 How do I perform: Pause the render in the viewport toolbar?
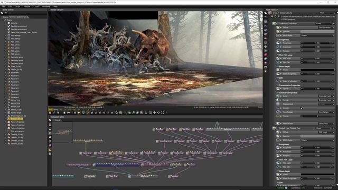75,112
